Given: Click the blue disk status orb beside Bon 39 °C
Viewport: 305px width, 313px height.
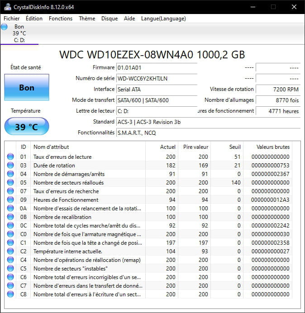Looking at the screenshot, I should click(4, 27).
